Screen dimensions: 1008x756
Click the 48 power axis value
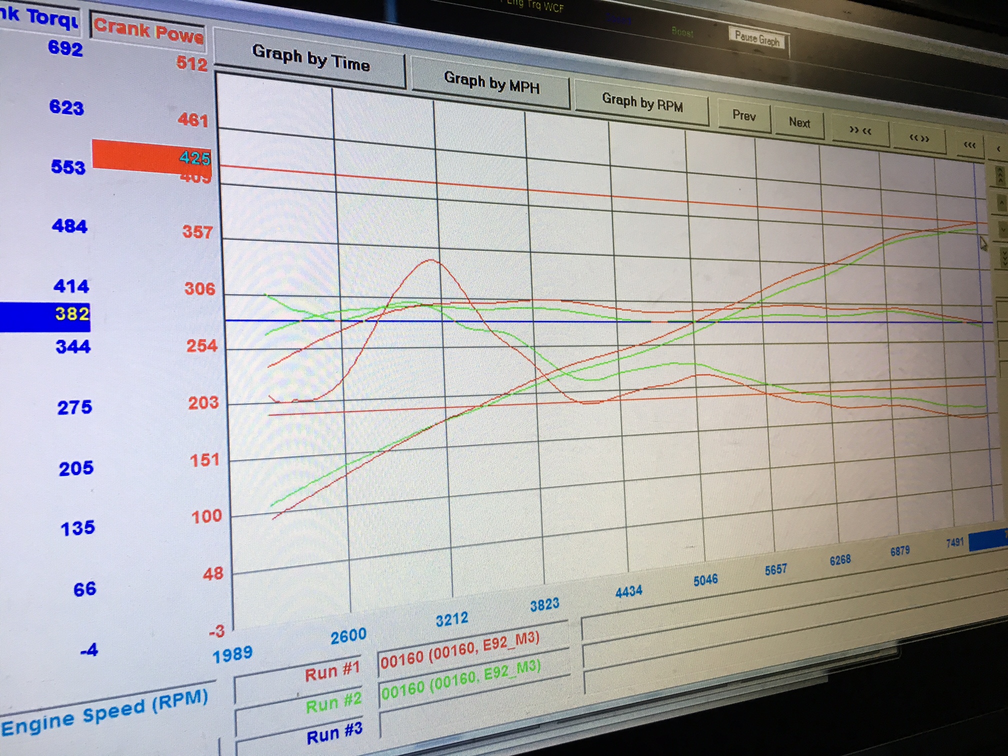(x=213, y=573)
